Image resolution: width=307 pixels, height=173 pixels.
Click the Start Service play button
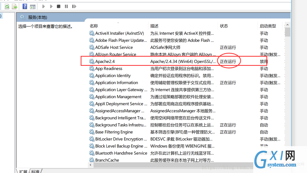coord(44,6)
